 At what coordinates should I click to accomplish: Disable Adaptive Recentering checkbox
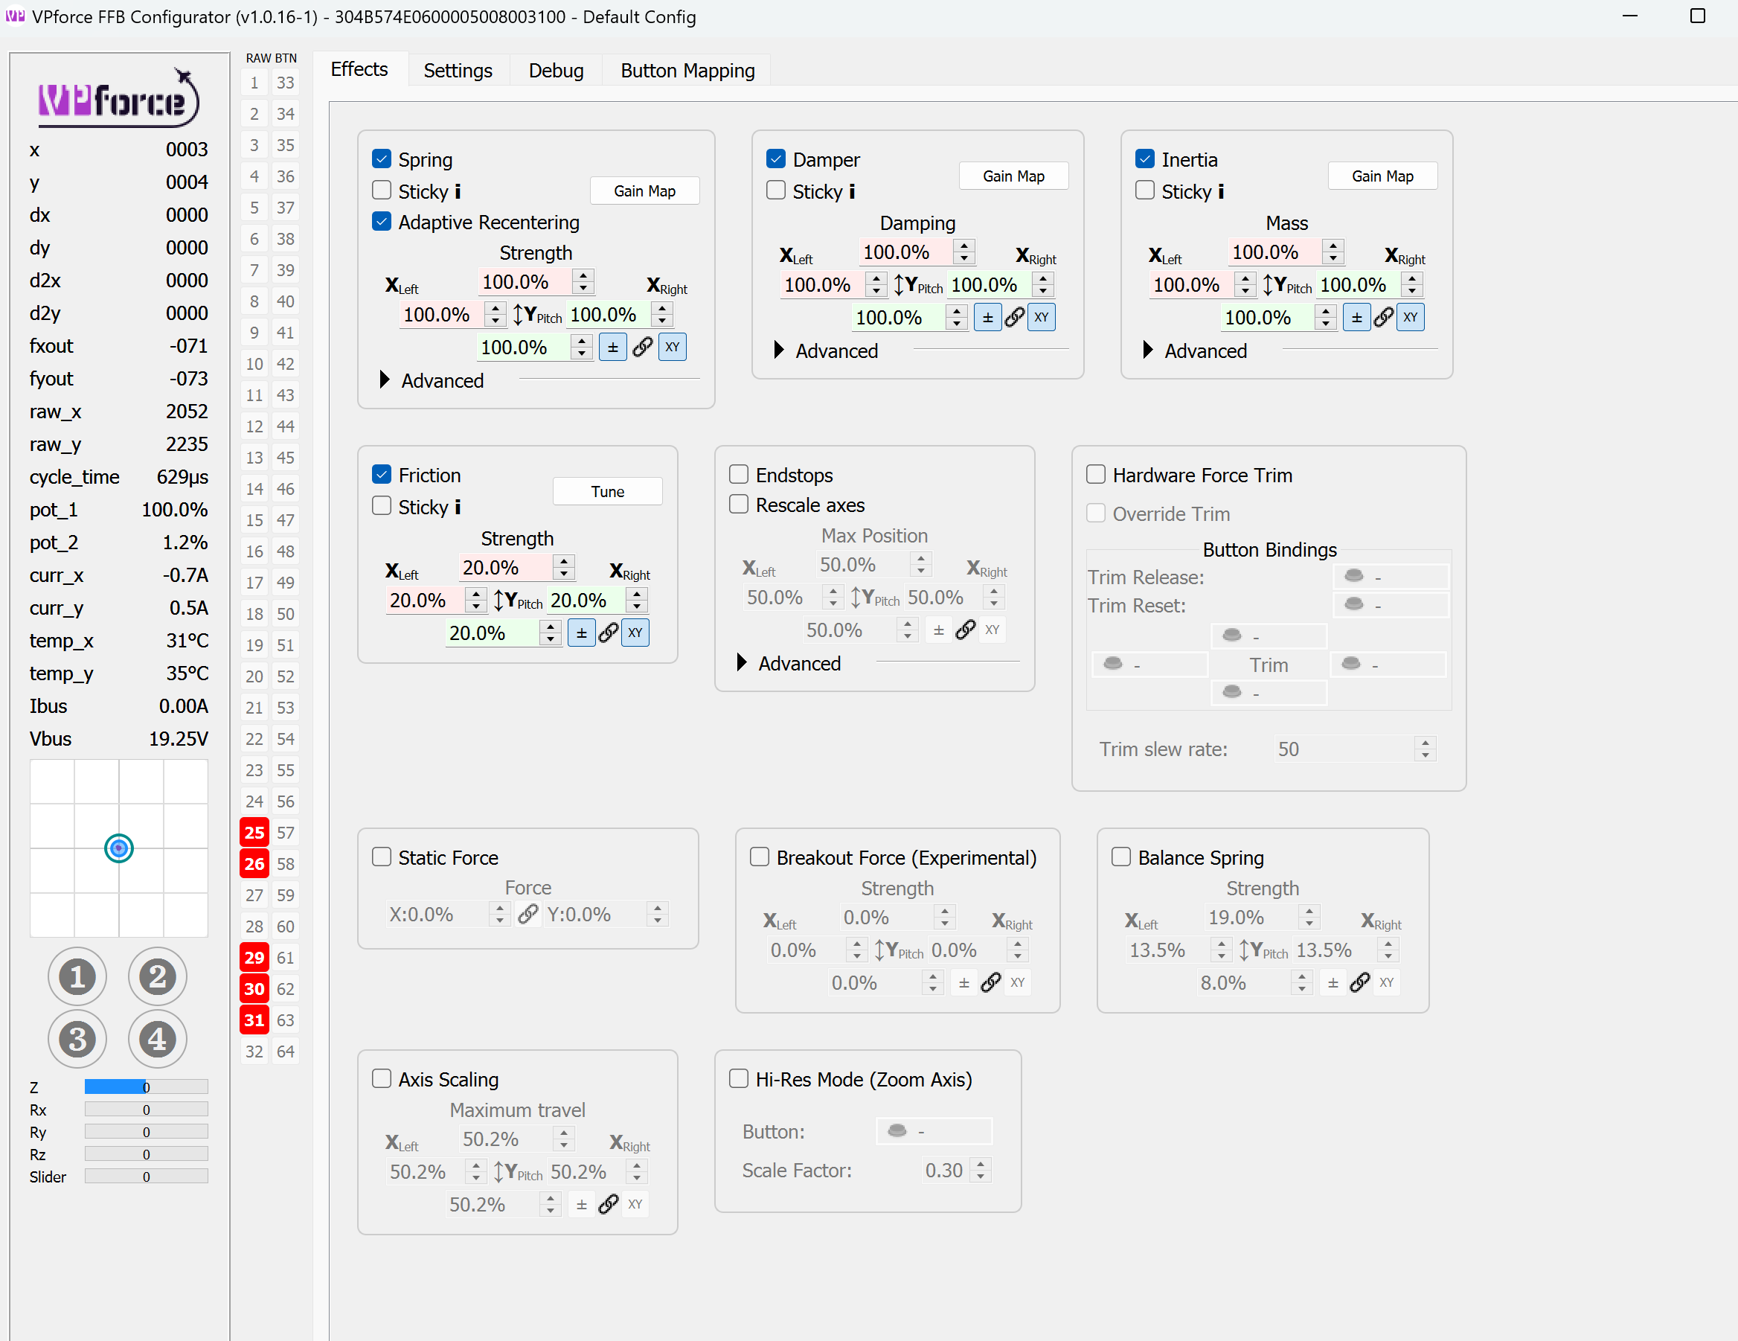point(382,222)
